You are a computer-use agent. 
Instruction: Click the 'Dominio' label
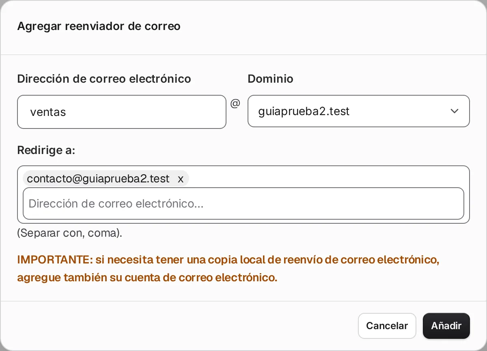click(270, 79)
